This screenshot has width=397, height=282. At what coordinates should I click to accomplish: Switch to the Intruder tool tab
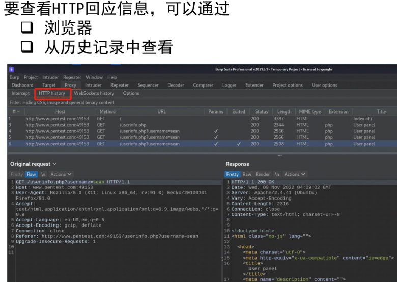[93, 86]
